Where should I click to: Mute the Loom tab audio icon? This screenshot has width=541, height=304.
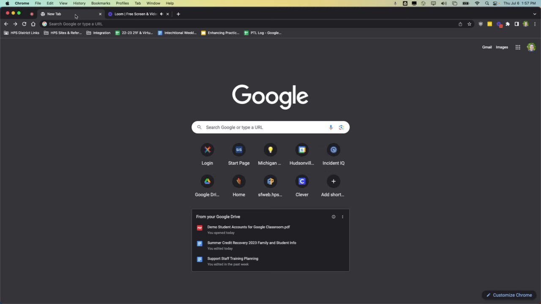tap(161, 14)
